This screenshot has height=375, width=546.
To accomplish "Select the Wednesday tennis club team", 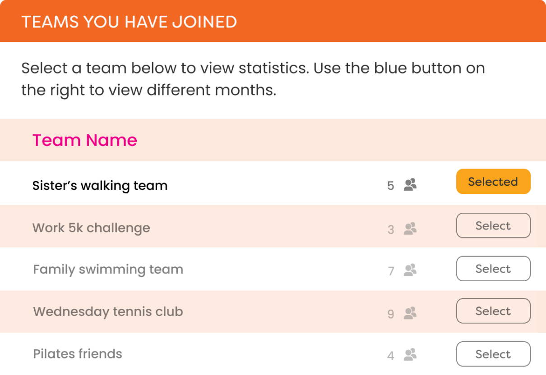I will pos(493,311).
